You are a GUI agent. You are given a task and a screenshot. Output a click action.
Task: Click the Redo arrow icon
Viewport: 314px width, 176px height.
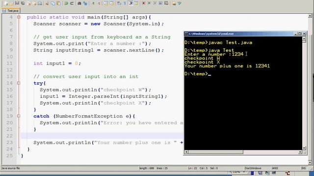click(x=72, y=3)
